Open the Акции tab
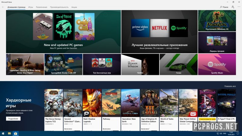The height and width of the screenshot is (136, 242). click(x=74, y=7)
